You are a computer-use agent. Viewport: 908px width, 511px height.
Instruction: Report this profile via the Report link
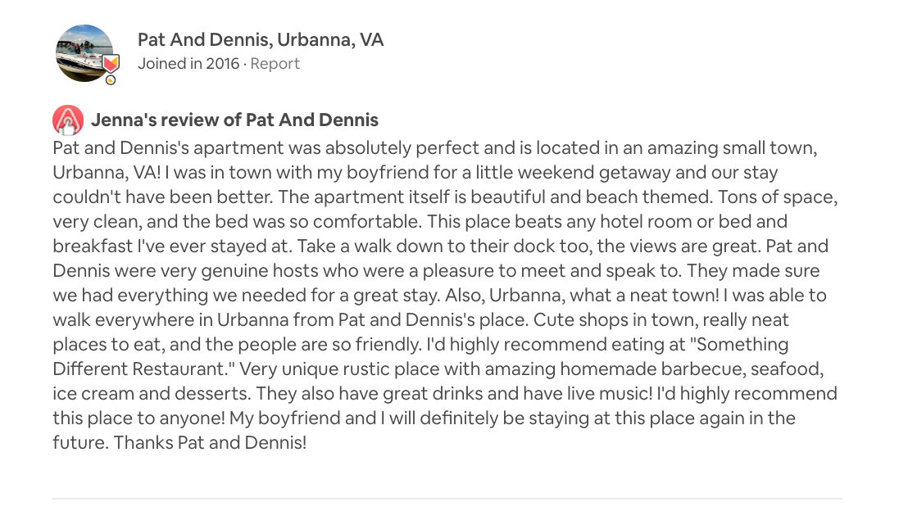click(275, 64)
